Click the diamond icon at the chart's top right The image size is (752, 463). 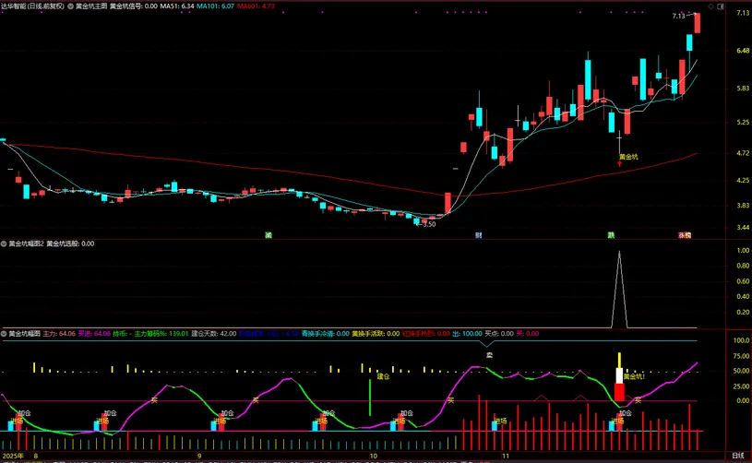pos(710,6)
